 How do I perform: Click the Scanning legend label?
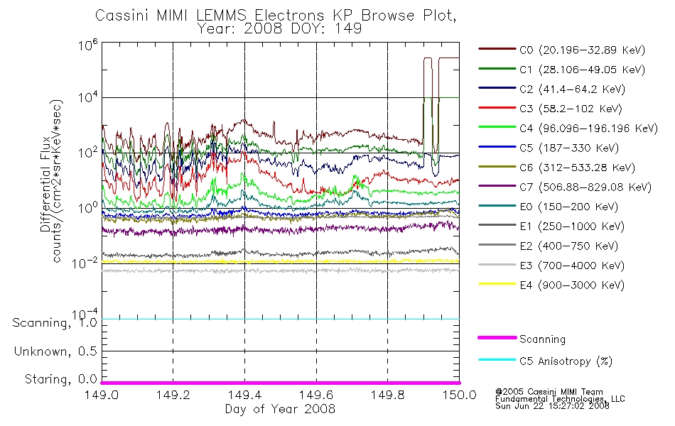(542, 339)
